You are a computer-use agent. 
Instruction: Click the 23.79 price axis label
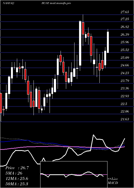click(x=125, y=81)
